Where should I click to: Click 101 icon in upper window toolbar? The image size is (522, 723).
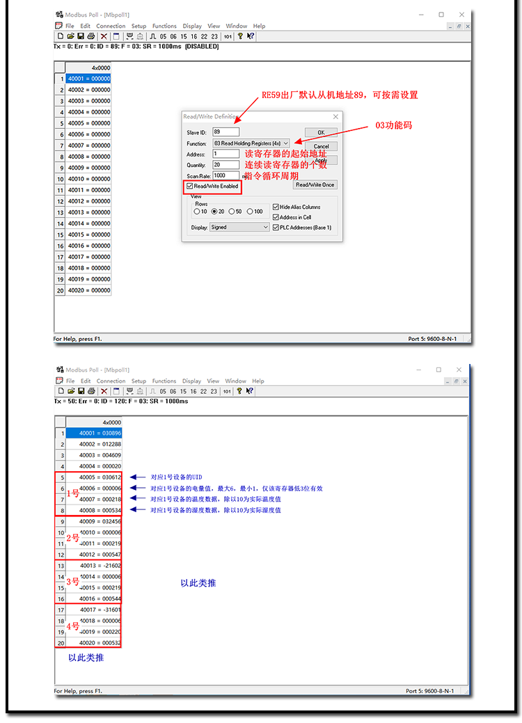pos(228,36)
